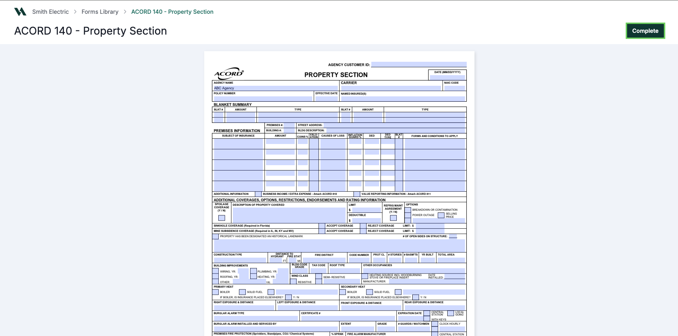Select the ACORD 140 - Property Section breadcrumb
The image size is (678, 336).
[172, 12]
